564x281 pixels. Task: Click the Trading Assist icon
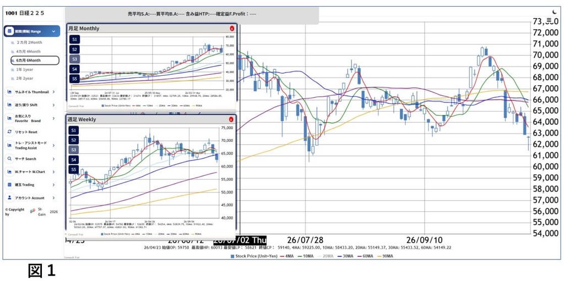coord(10,145)
